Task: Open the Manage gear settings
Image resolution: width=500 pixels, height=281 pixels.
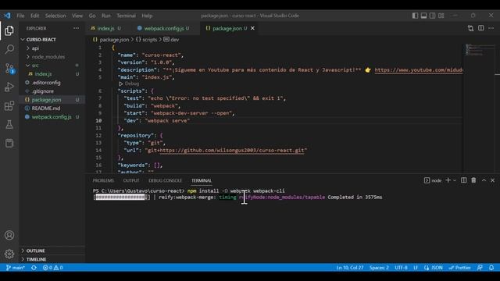Action: (9, 254)
